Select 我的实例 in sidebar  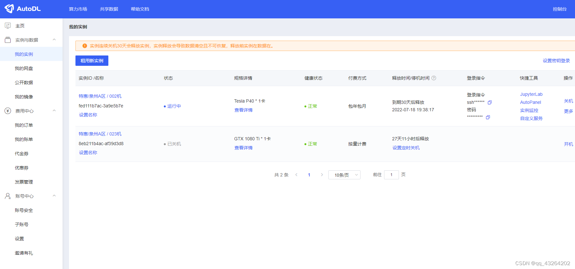tap(31, 54)
